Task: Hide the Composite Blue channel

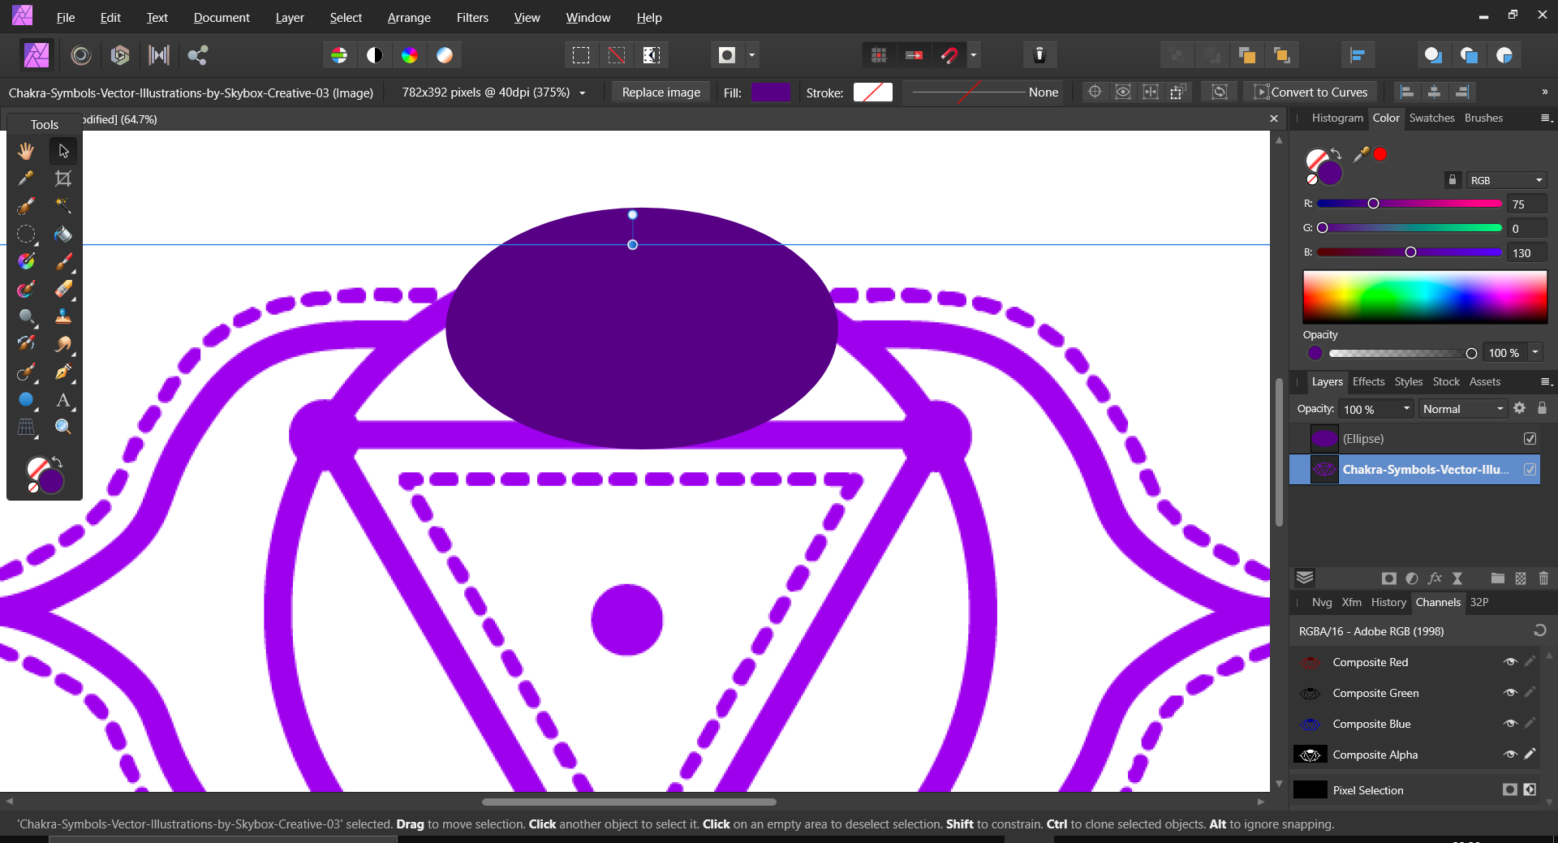Action: 1510,724
